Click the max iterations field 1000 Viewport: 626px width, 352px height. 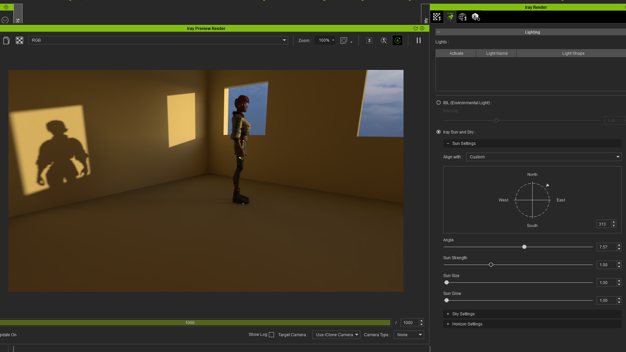pyautogui.click(x=410, y=323)
